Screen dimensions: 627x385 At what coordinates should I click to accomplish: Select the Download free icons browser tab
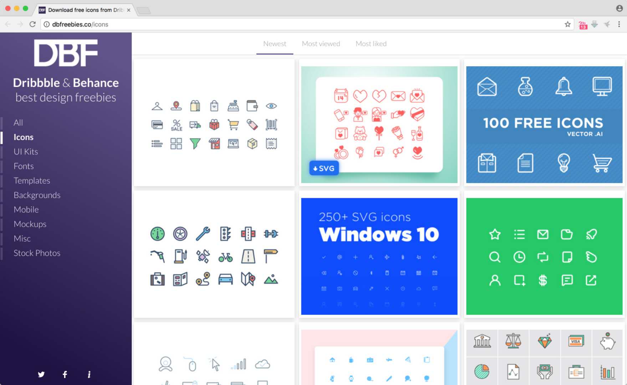point(85,10)
